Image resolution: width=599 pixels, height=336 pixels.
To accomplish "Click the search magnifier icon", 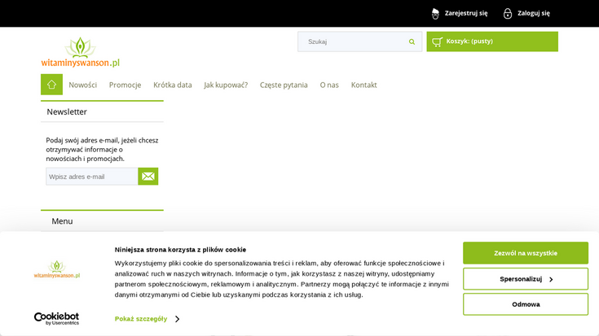I will [x=412, y=41].
